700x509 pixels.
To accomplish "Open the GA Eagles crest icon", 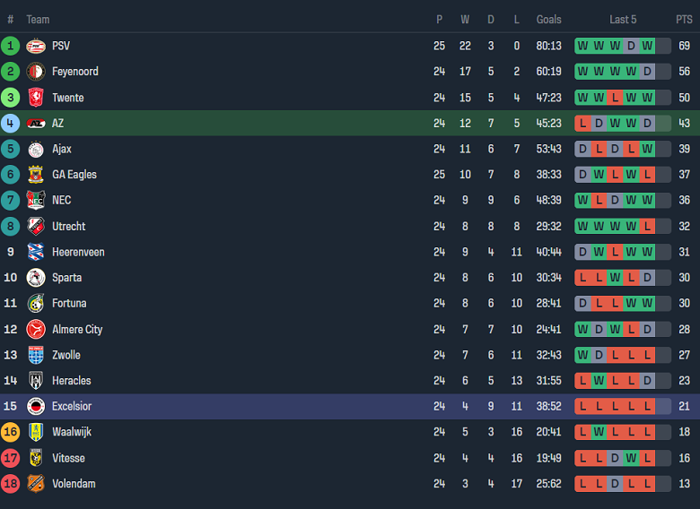I will pos(36,175).
